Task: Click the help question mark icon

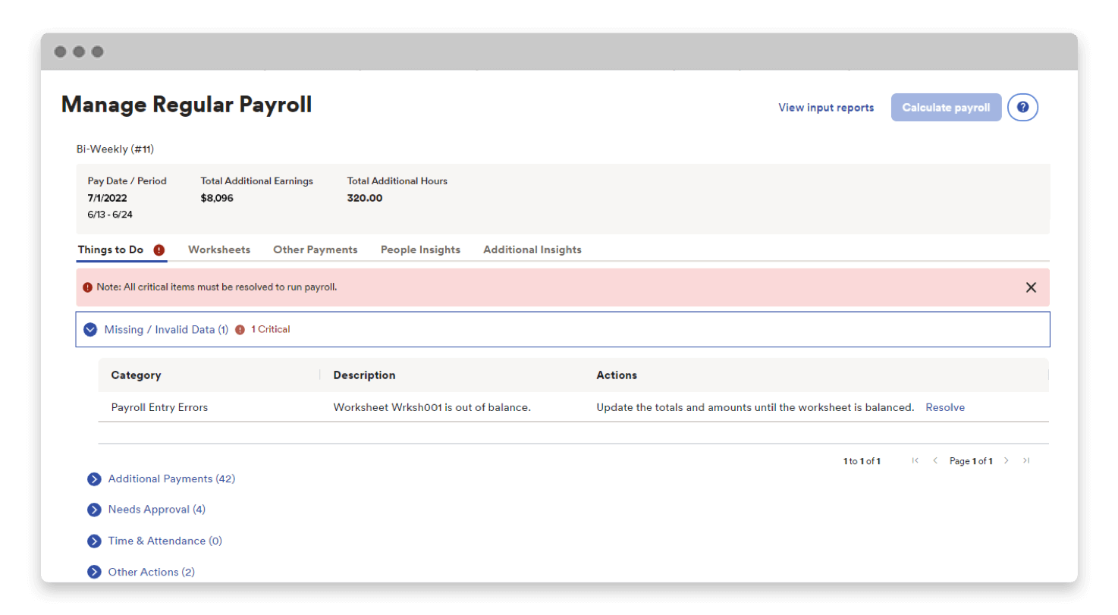Action: (x=1022, y=108)
